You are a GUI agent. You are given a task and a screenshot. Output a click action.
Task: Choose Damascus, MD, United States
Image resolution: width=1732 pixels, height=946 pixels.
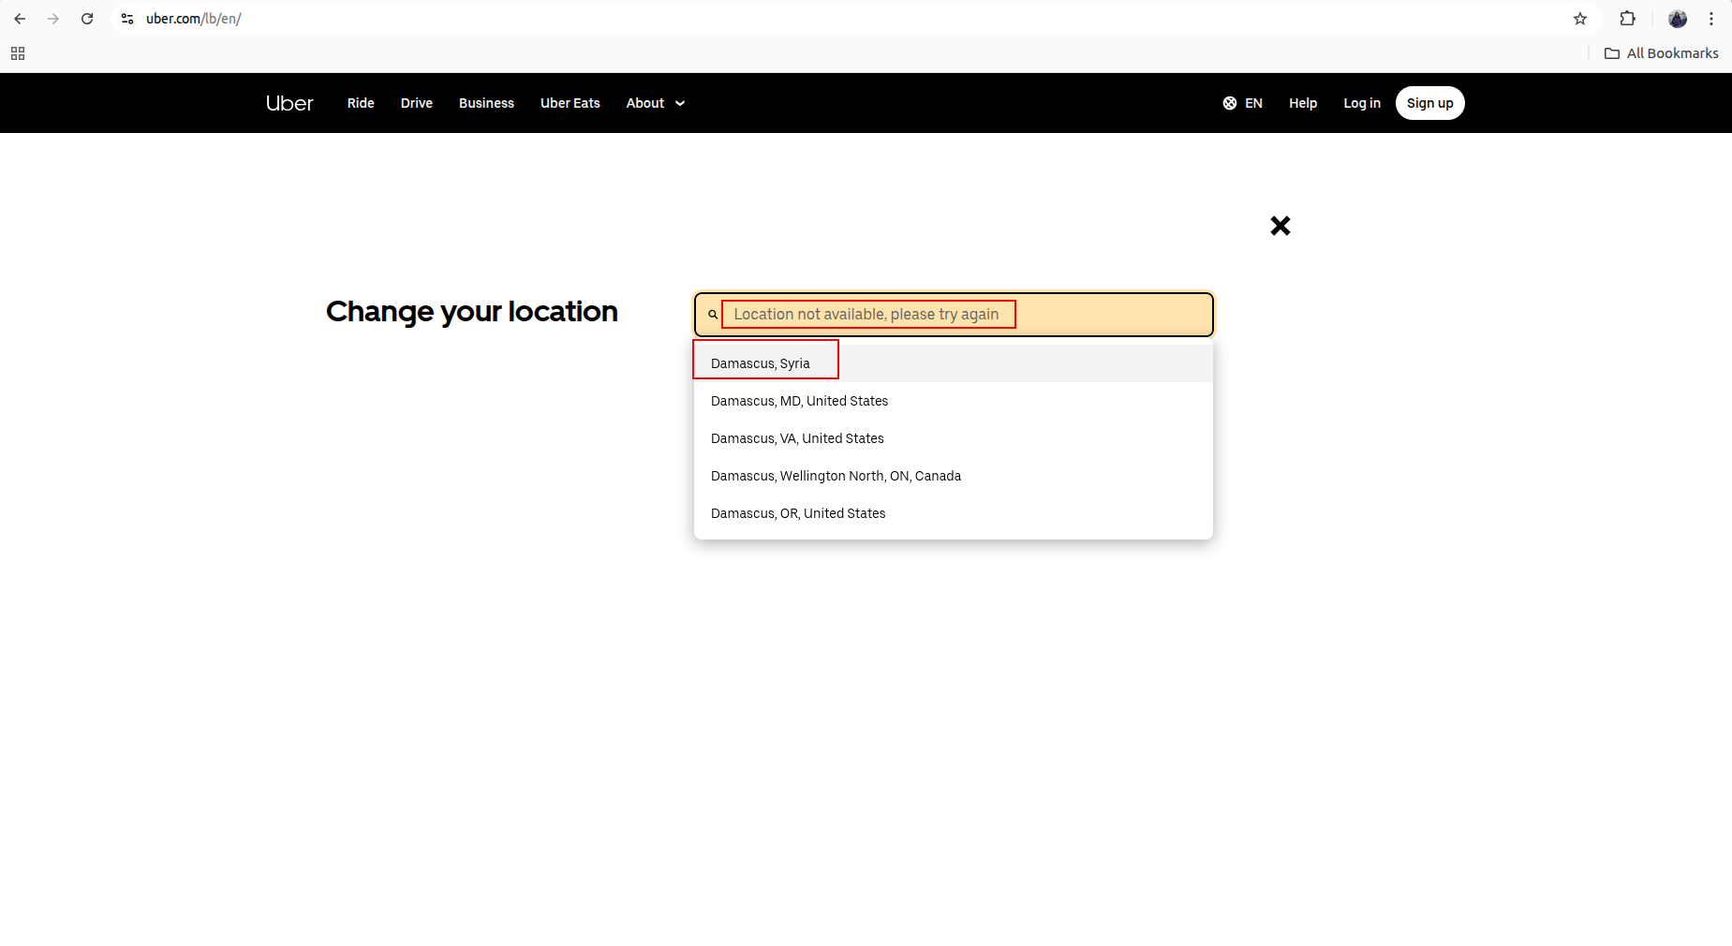coord(799,401)
